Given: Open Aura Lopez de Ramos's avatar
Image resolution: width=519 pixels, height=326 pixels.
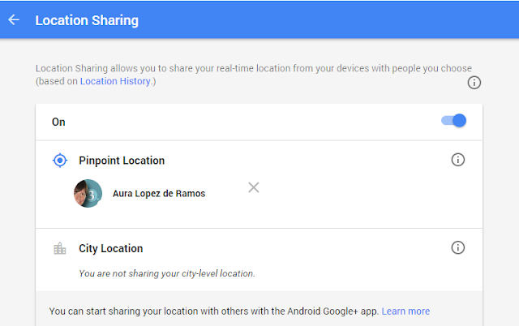Looking at the screenshot, I should point(88,193).
